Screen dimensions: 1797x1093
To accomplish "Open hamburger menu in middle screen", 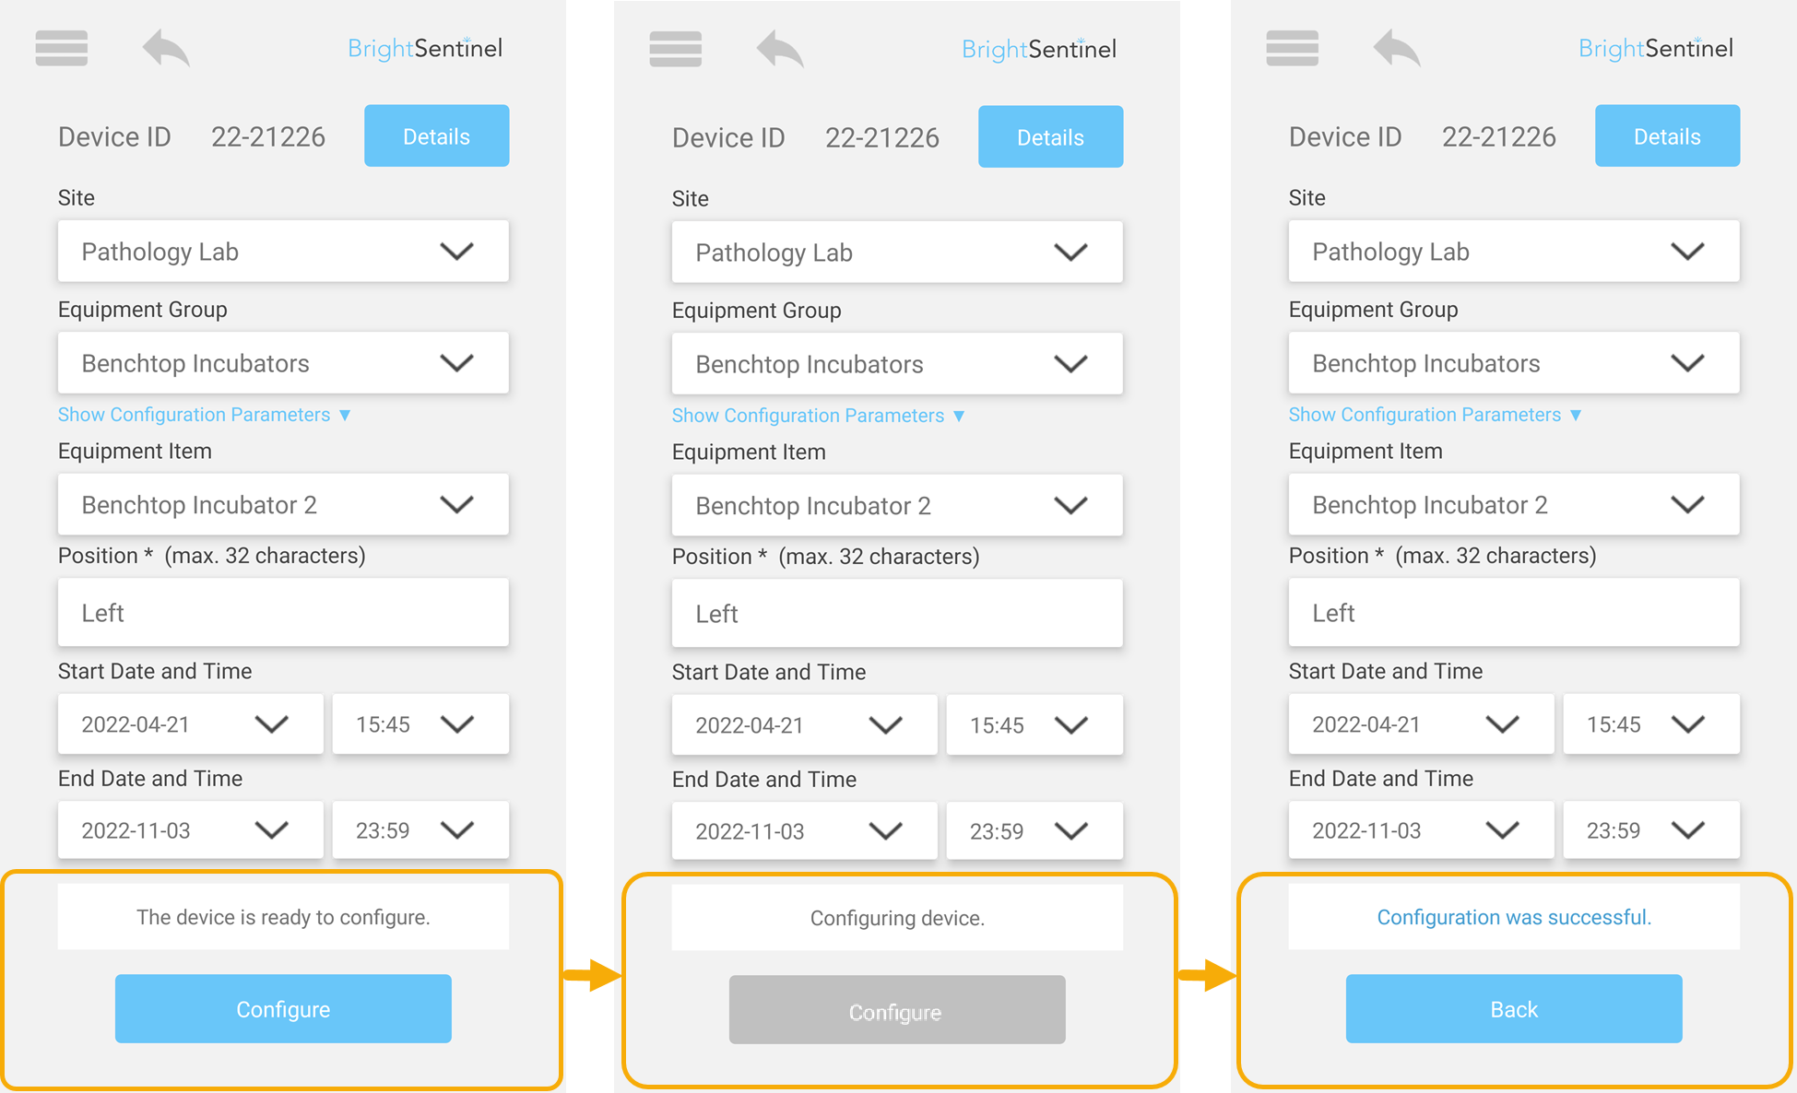I will [676, 49].
